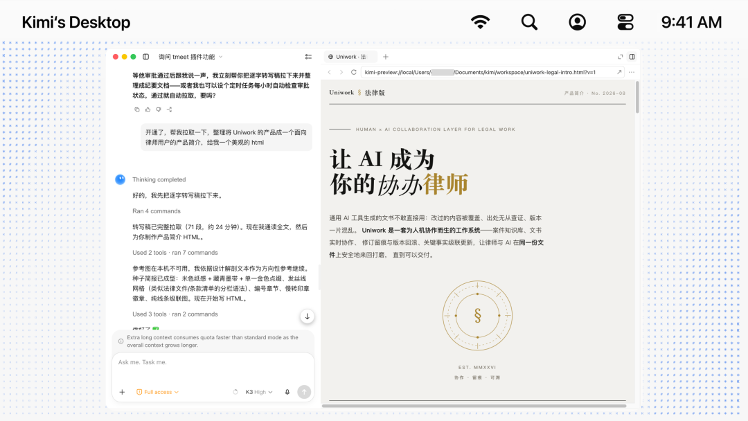Select the Uniwork · 法 preview tab
748x421 pixels.
point(350,57)
